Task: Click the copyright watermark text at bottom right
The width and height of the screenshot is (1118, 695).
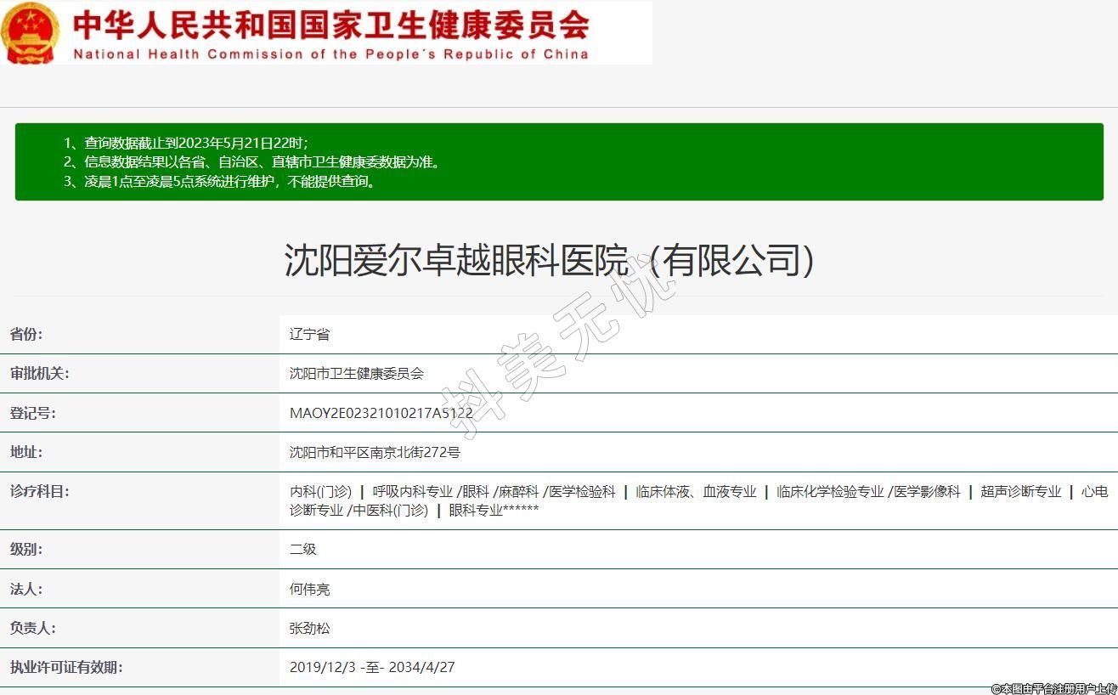Action: (x=1053, y=688)
